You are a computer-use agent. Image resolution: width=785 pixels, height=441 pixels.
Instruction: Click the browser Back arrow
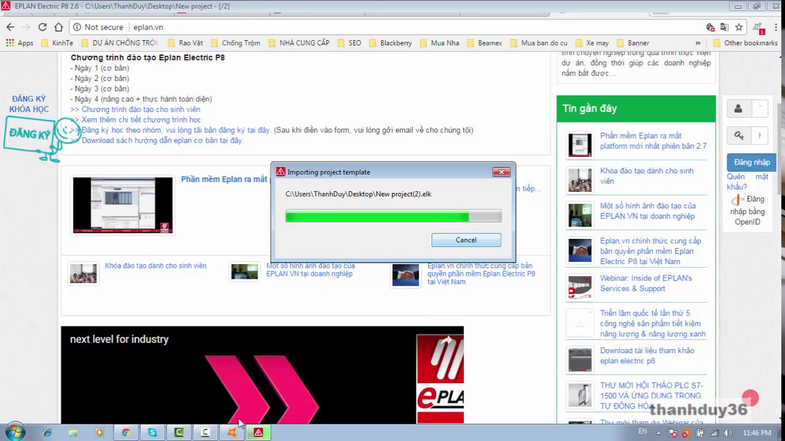10,27
